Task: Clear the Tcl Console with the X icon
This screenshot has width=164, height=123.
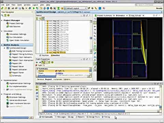Action: 37,99
